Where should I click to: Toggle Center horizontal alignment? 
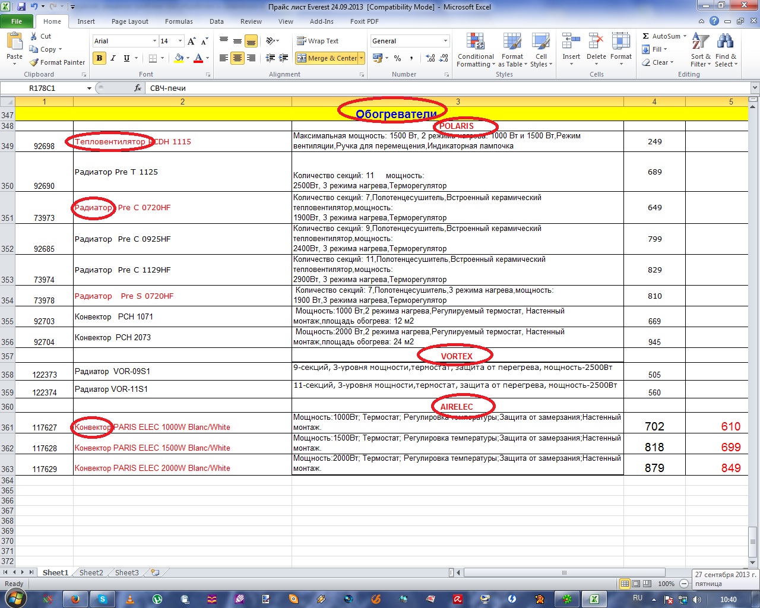coord(237,58)
